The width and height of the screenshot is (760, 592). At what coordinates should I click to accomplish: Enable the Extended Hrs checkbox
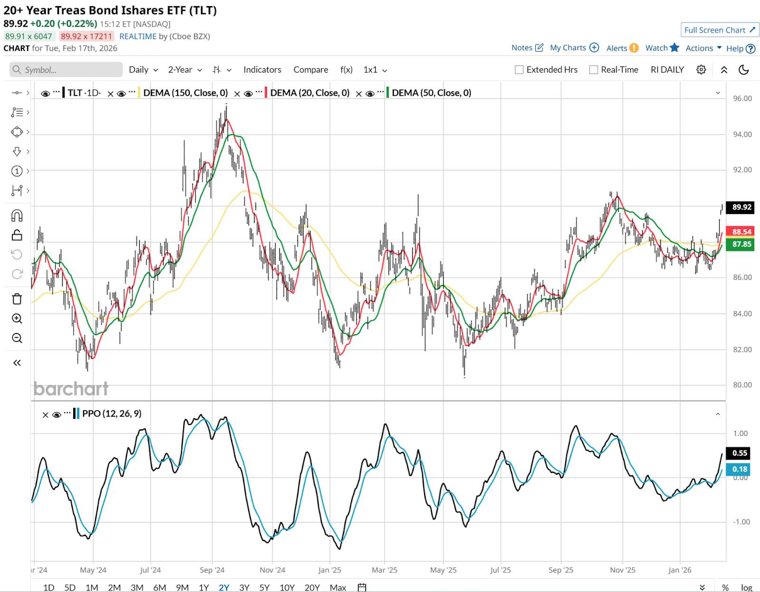(519, 70)
